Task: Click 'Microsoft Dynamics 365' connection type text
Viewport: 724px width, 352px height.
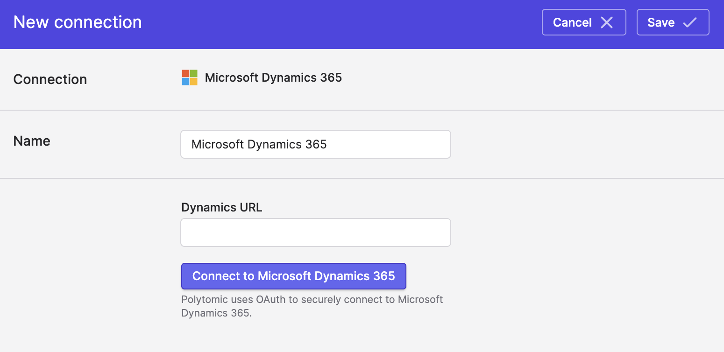Action: click(x=273, y=77)
